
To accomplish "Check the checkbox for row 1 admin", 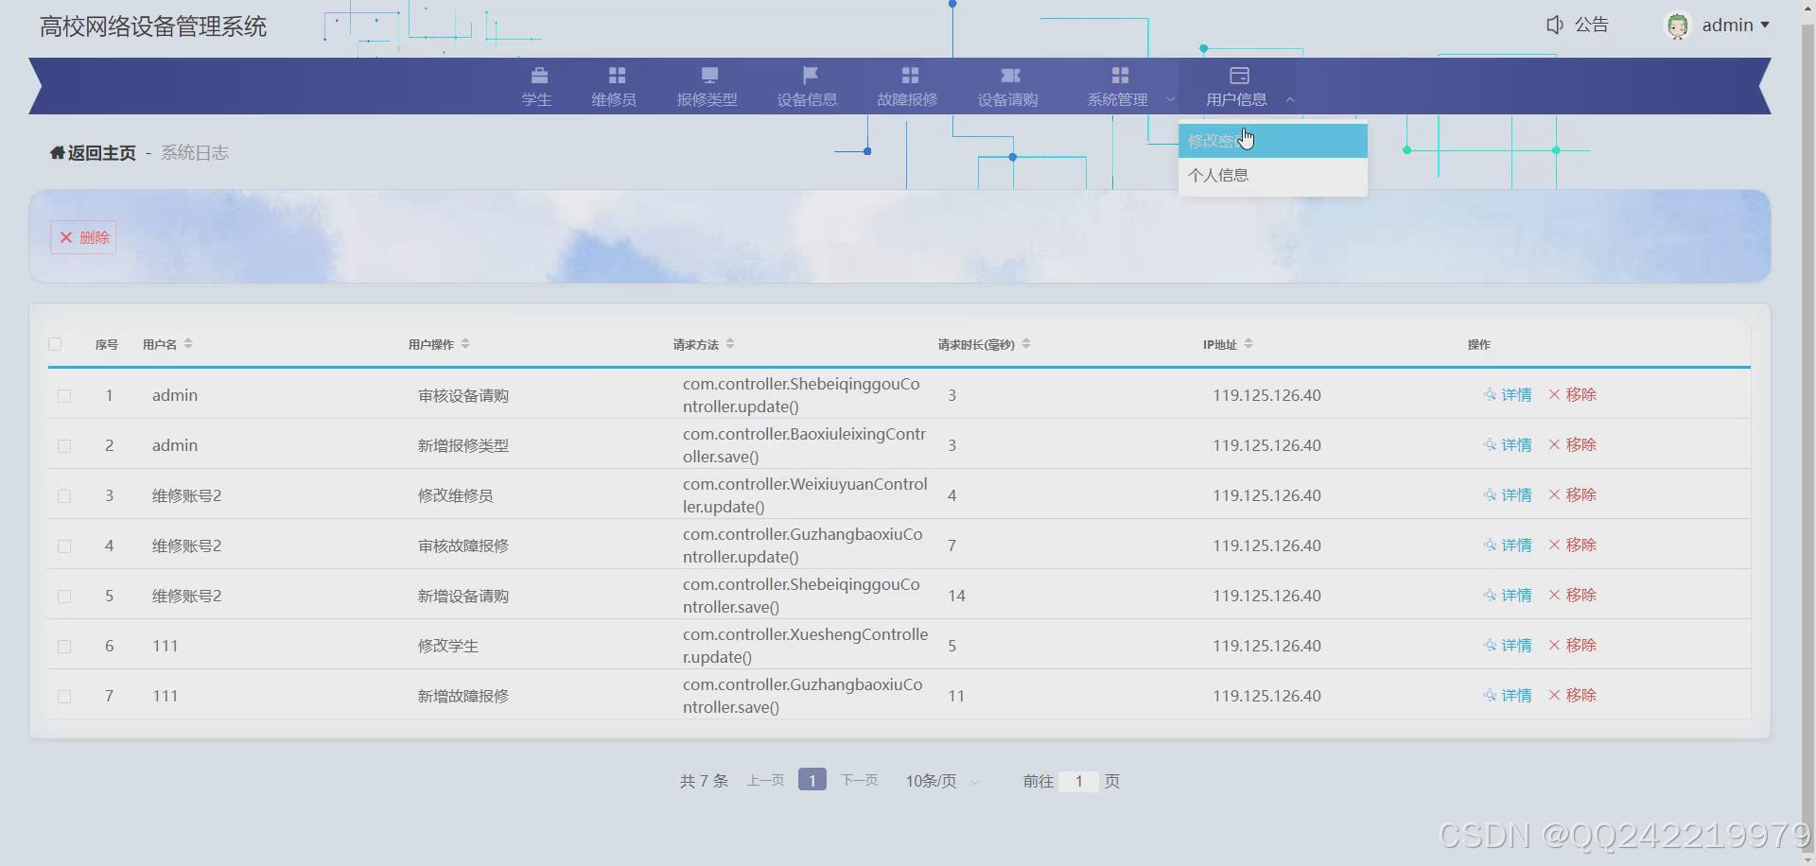I will click(x=64, y=396).
